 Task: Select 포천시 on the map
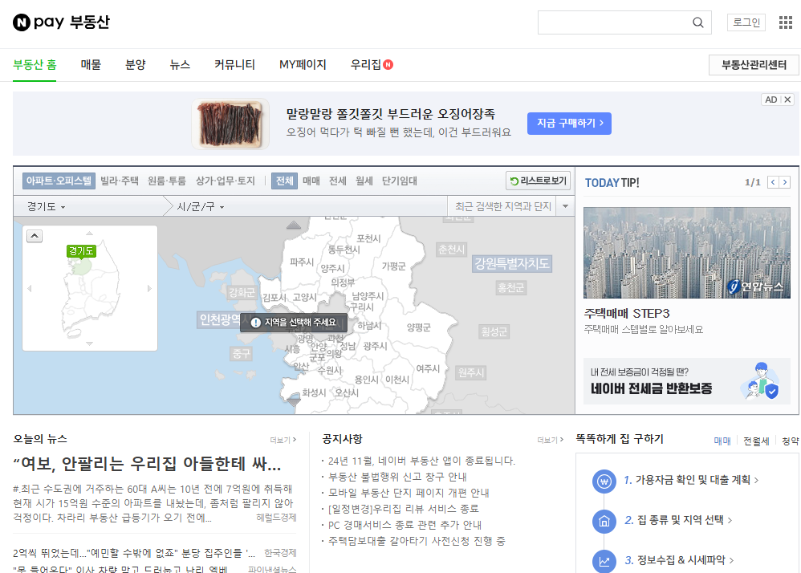(x=368, y=238)
